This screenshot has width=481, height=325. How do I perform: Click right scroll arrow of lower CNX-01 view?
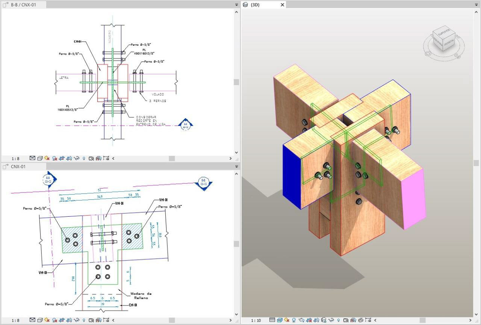(x=230, y=320)
